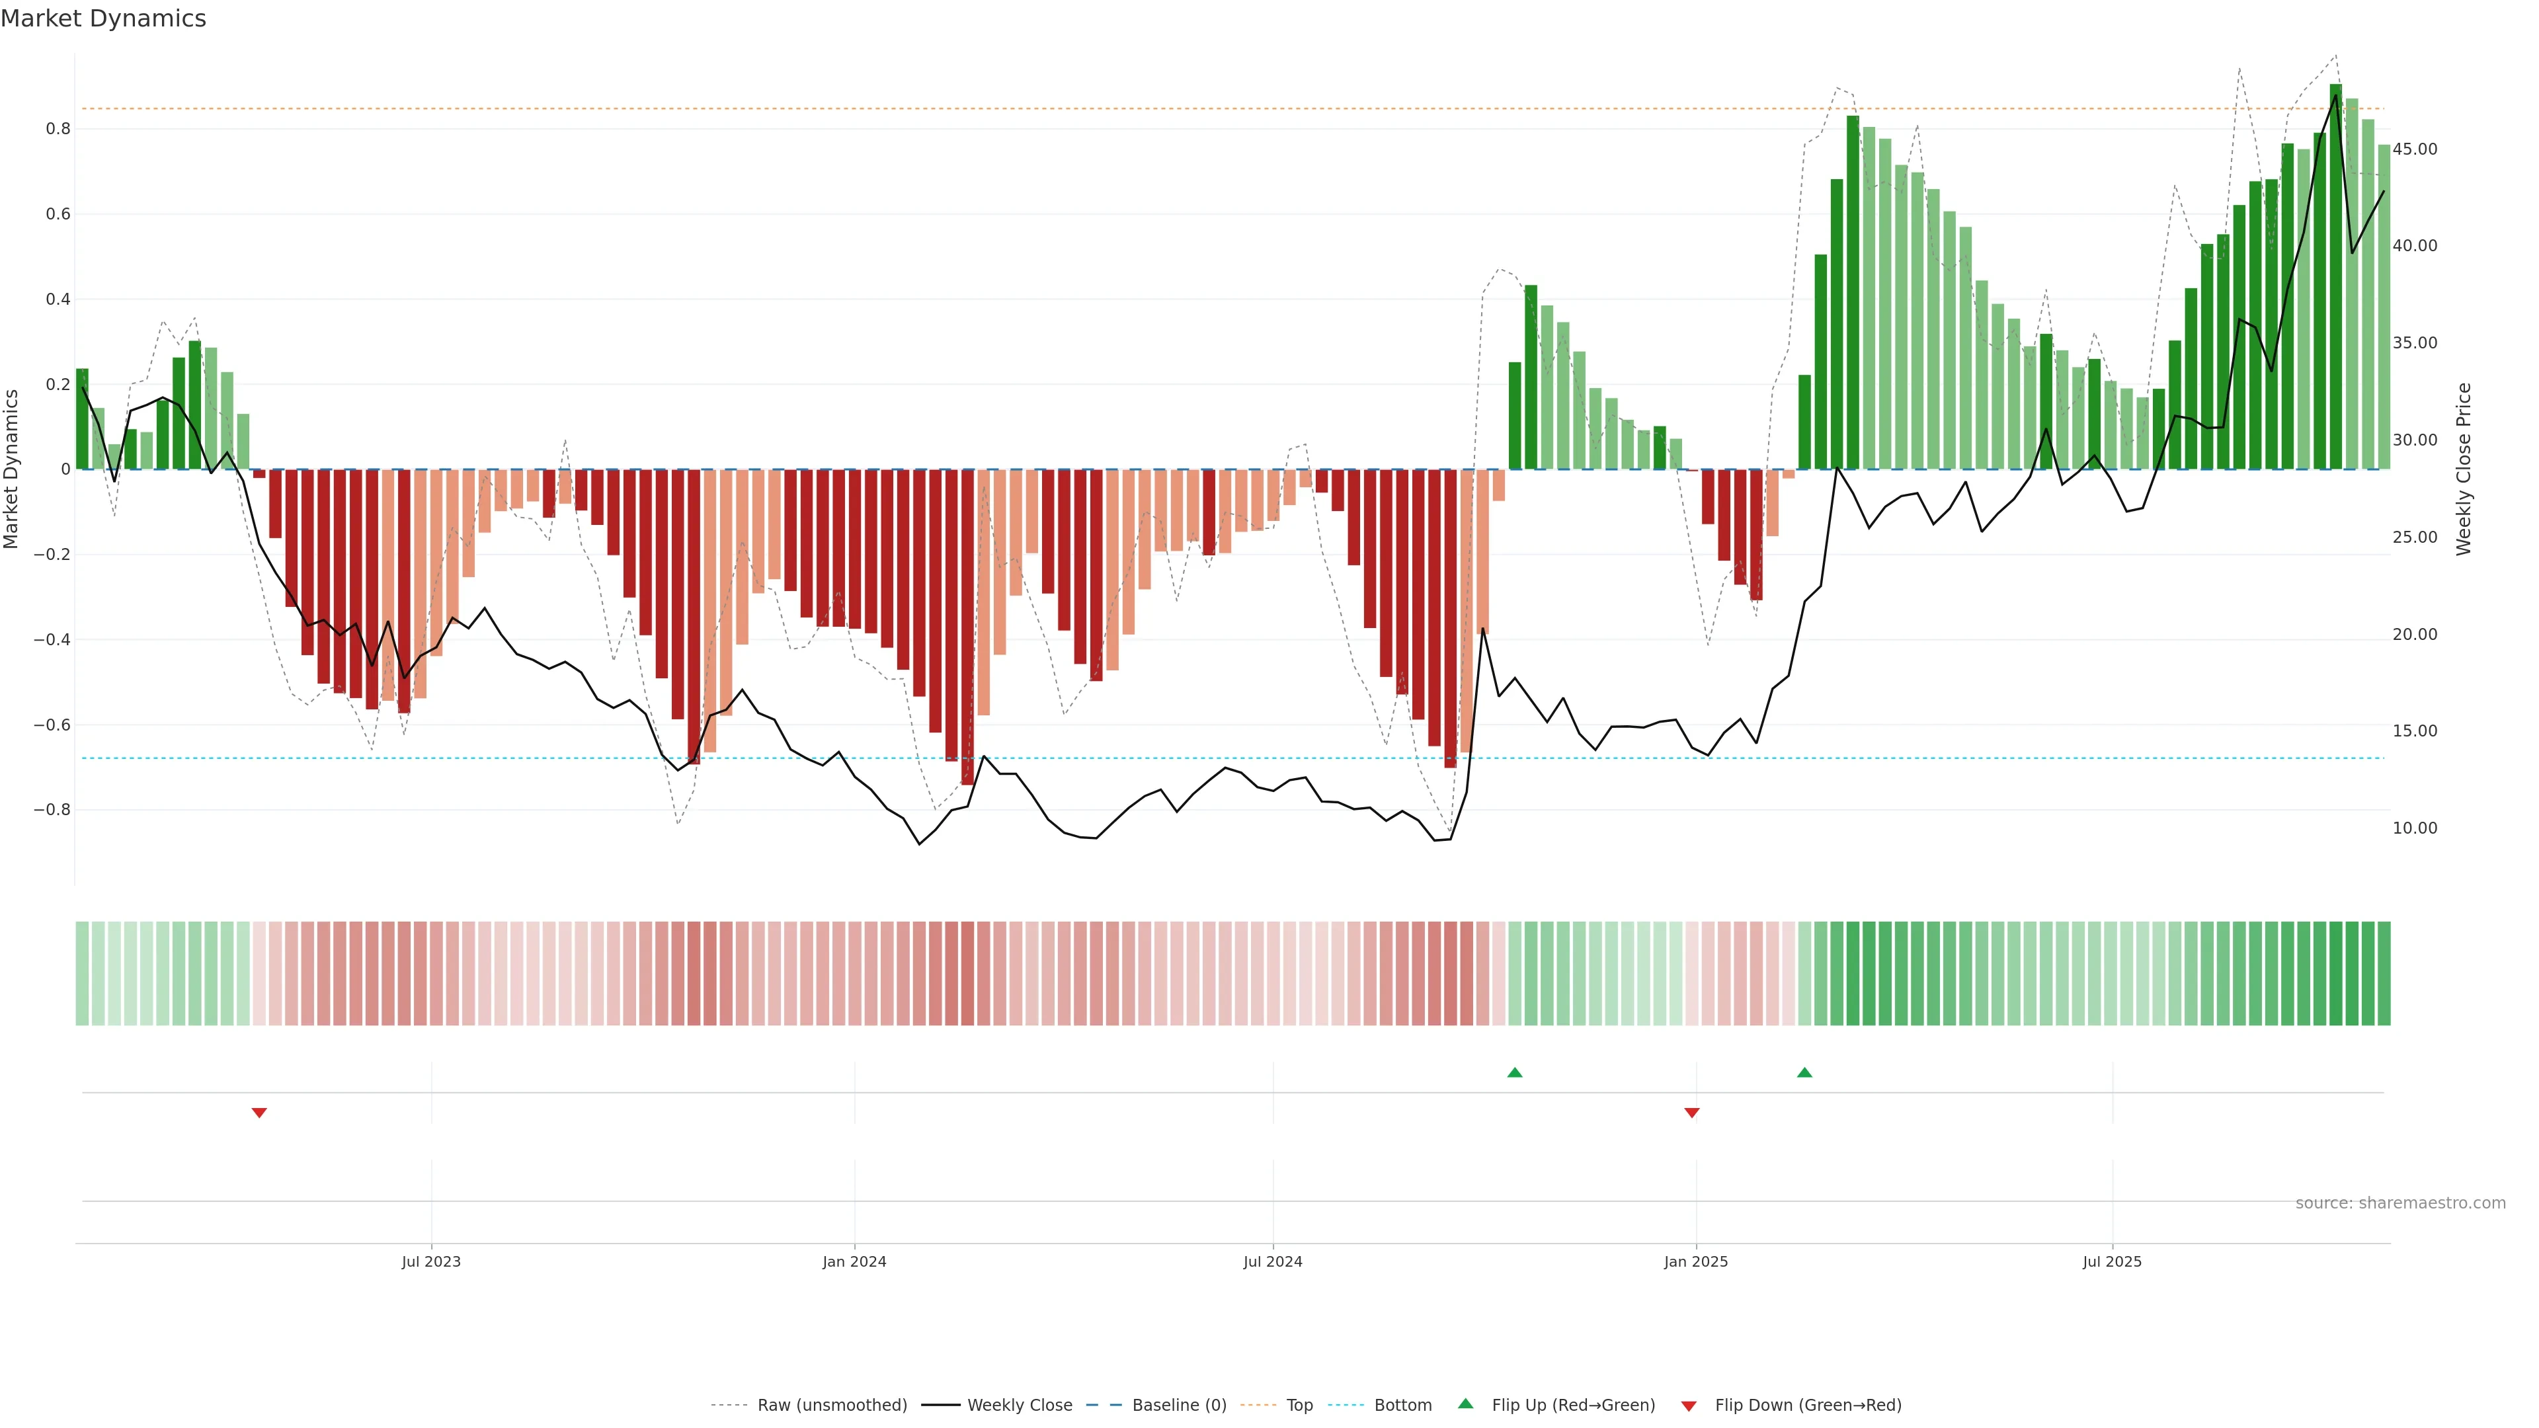Screen dimensions: 2539x1428
Task: Hide the Top threshold legend entry
Action: [x=1299, y=1406]
